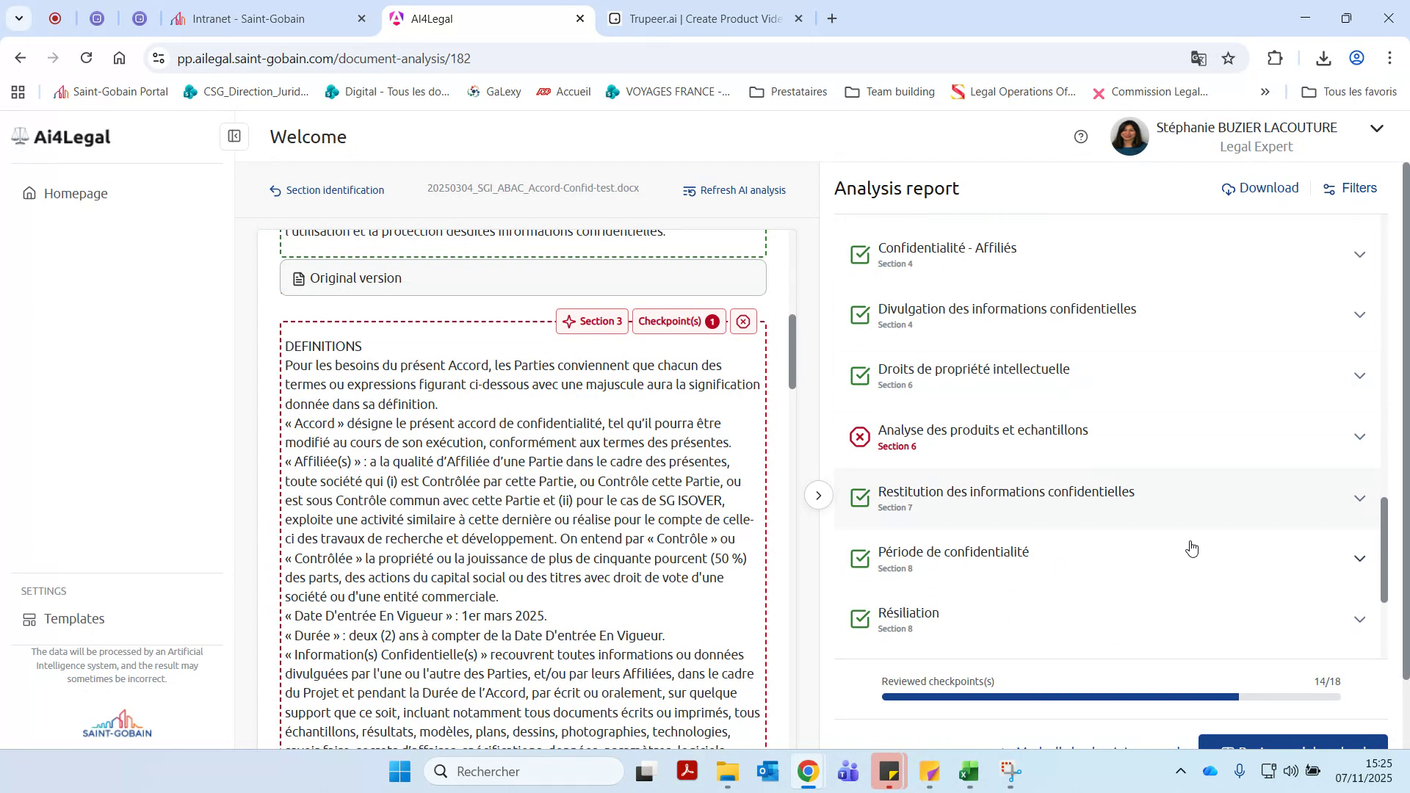Click the collapse panel icon beside Welcome
This screenshot has width=1410, height=793.
[234, 137]
